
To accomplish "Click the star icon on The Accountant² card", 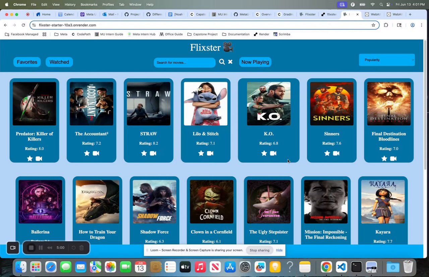I will point(87,153).
